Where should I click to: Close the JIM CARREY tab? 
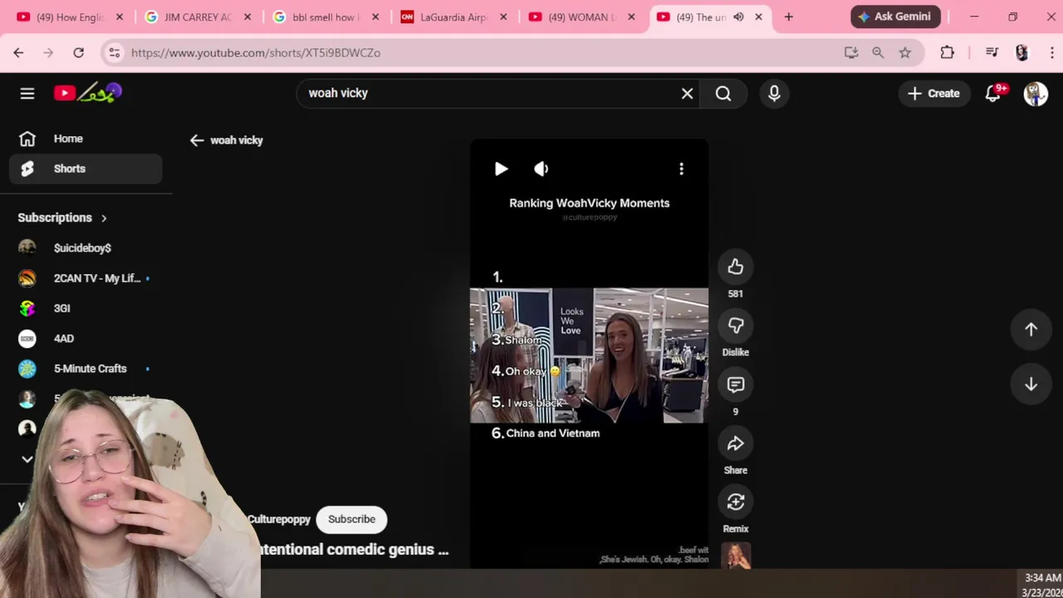(247, 17)
